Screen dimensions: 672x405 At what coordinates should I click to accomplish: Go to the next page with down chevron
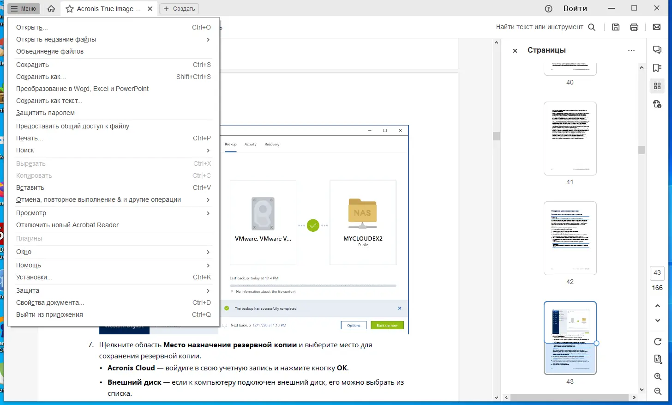pyautogui.click(x=658, y=320)
